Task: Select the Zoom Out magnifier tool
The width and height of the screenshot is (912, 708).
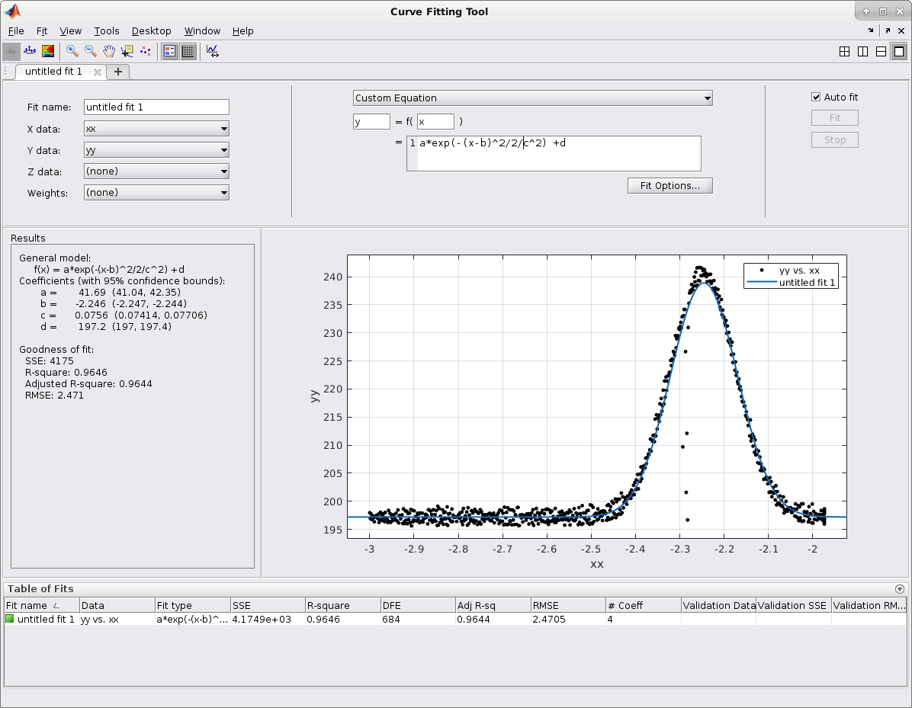Action: coord(90,51)
